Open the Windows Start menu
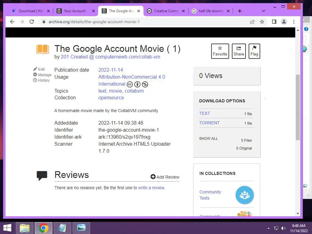Image resolution: width=312 pixels, height=234 pixels. [x=7, y=228]
